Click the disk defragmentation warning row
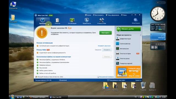This screenshot has height=99, width=176. coord(53,46)
